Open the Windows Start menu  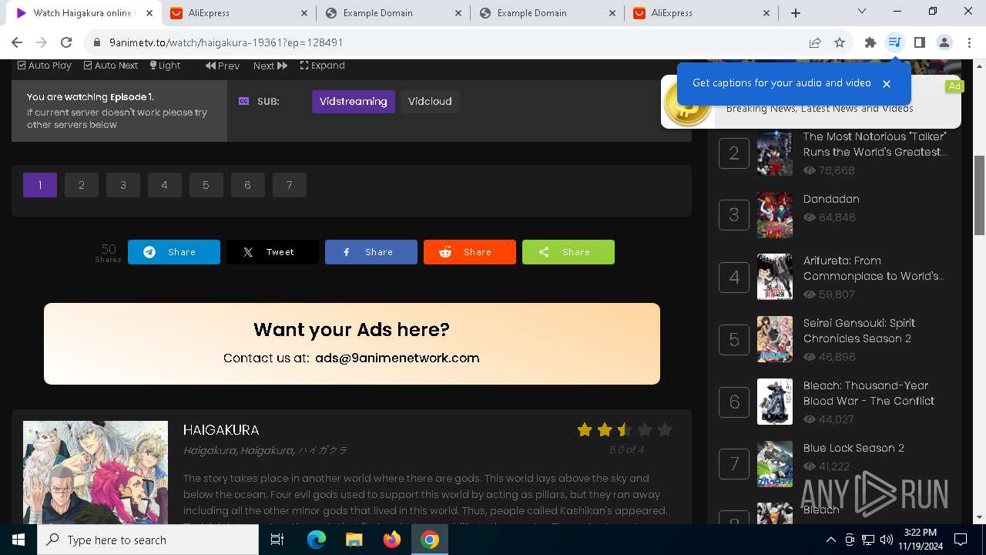pos(18,540)
